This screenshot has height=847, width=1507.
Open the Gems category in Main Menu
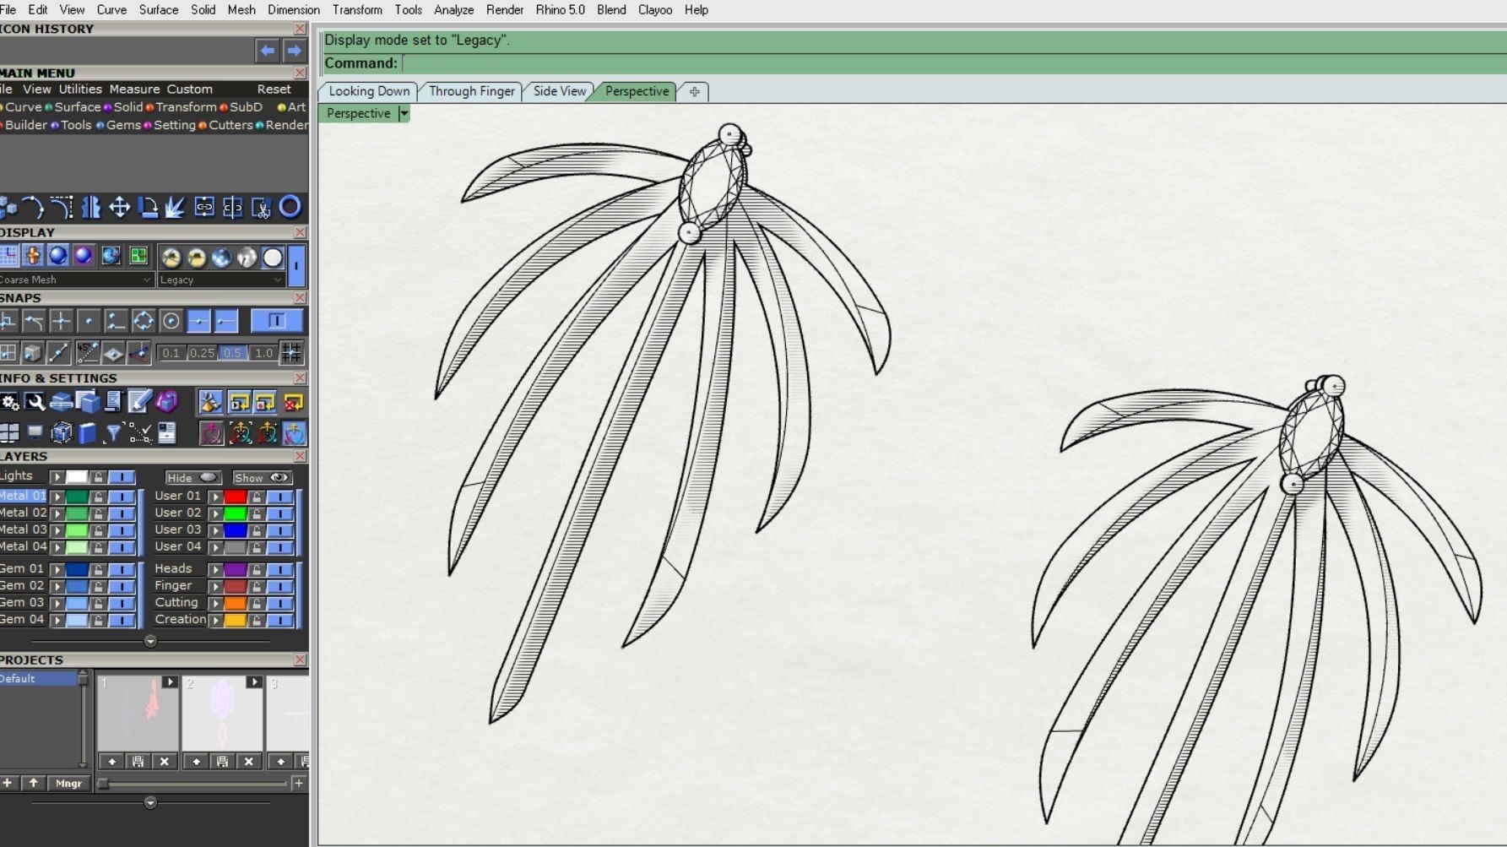coord(123,125)
